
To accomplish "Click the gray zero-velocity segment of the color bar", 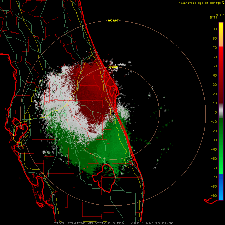I will tap(221, 111).
